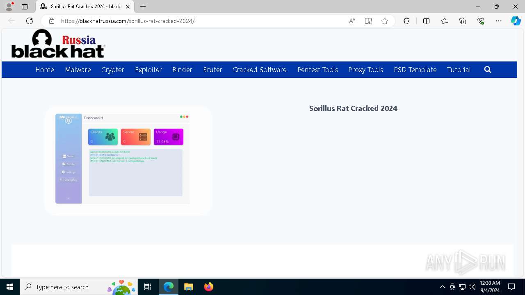Open the Pentest Tools menu item
Image resolution: width=525 pixels, height=295 pixels.
point(318,70)
